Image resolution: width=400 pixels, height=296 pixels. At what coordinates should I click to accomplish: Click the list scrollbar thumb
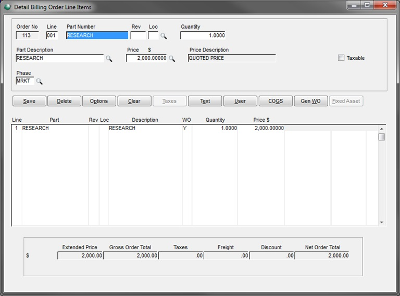(382, 137)
